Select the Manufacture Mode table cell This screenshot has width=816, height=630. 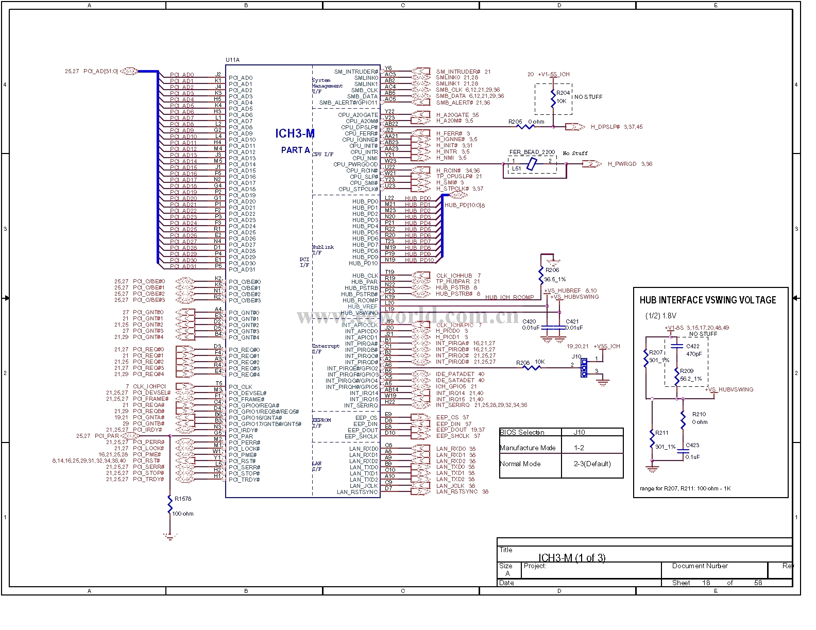[x=528, y=448]
